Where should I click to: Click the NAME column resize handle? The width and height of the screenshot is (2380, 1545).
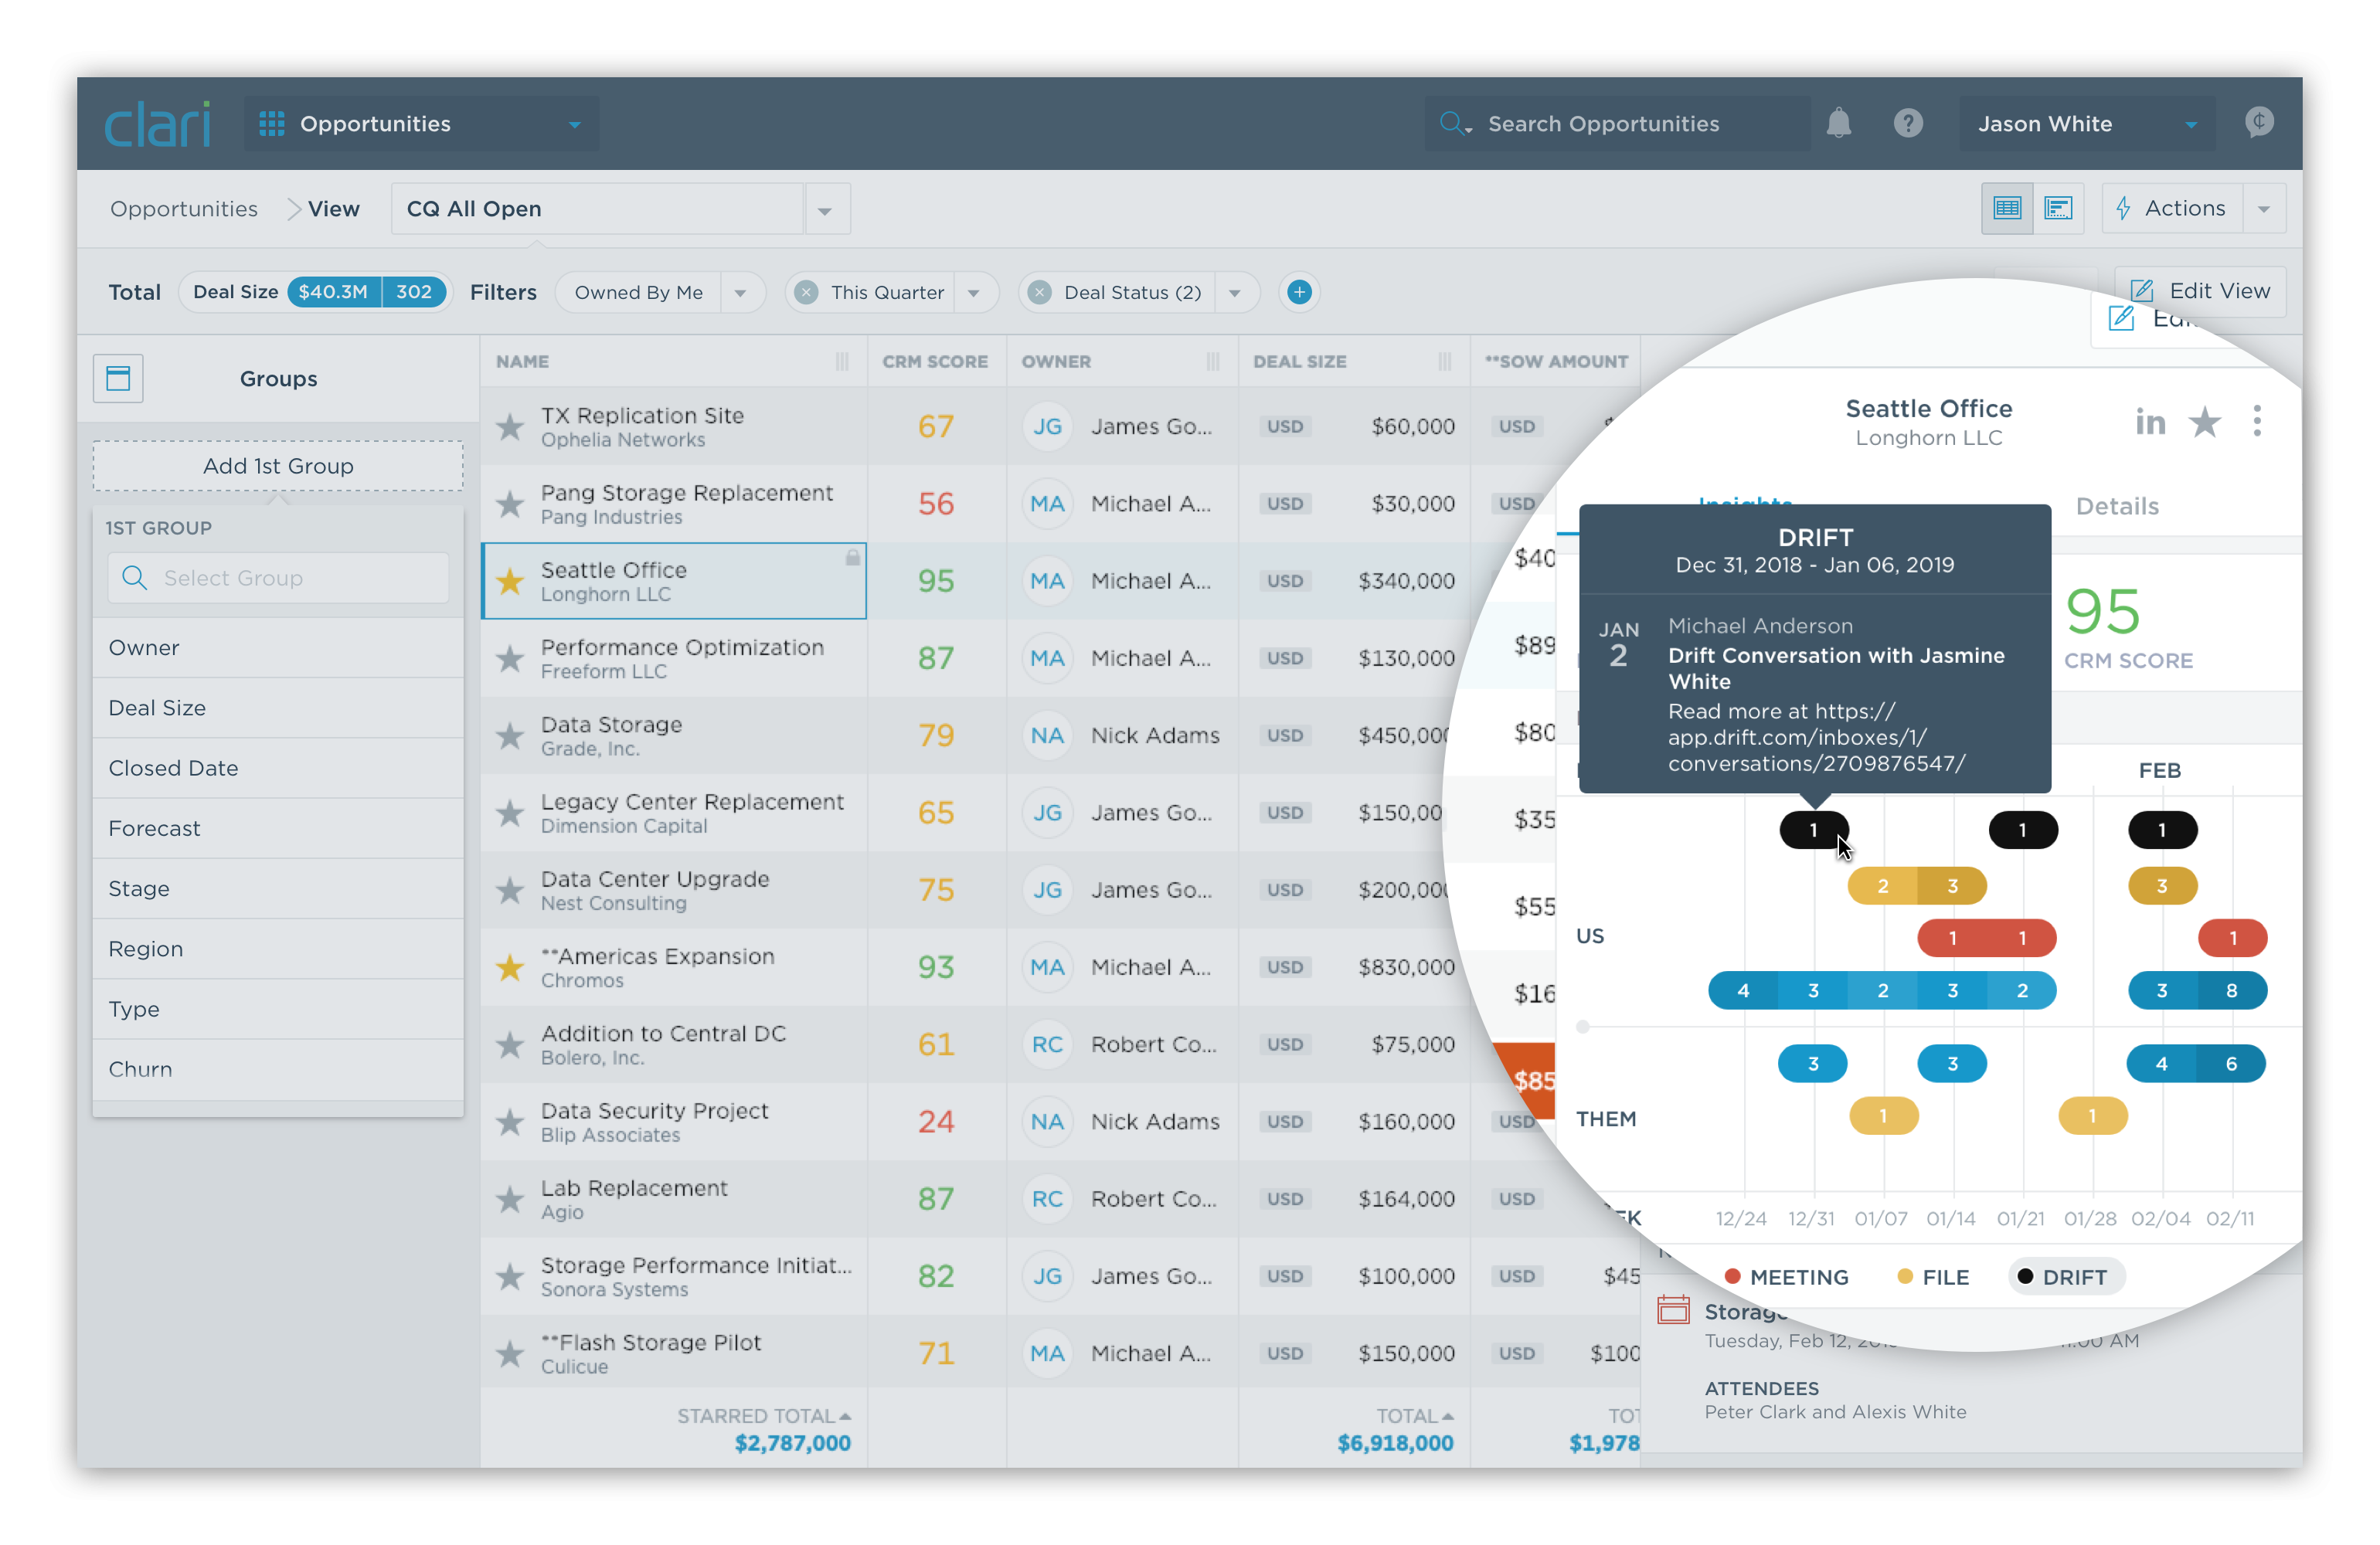click(842, 362)
